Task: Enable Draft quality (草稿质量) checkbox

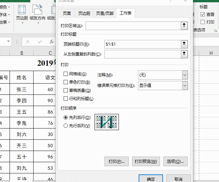Action: point(66,91)
